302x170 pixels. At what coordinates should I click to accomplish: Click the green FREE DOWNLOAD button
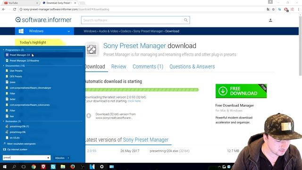pos(241,91)
